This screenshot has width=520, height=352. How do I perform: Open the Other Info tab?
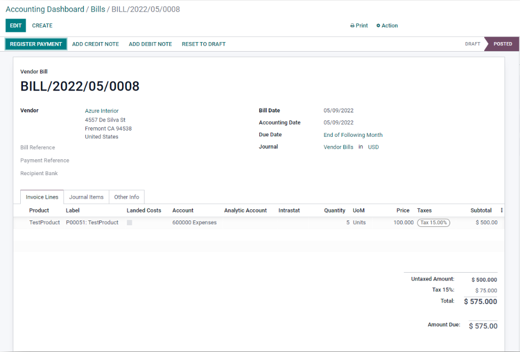[x=127, y=197]
